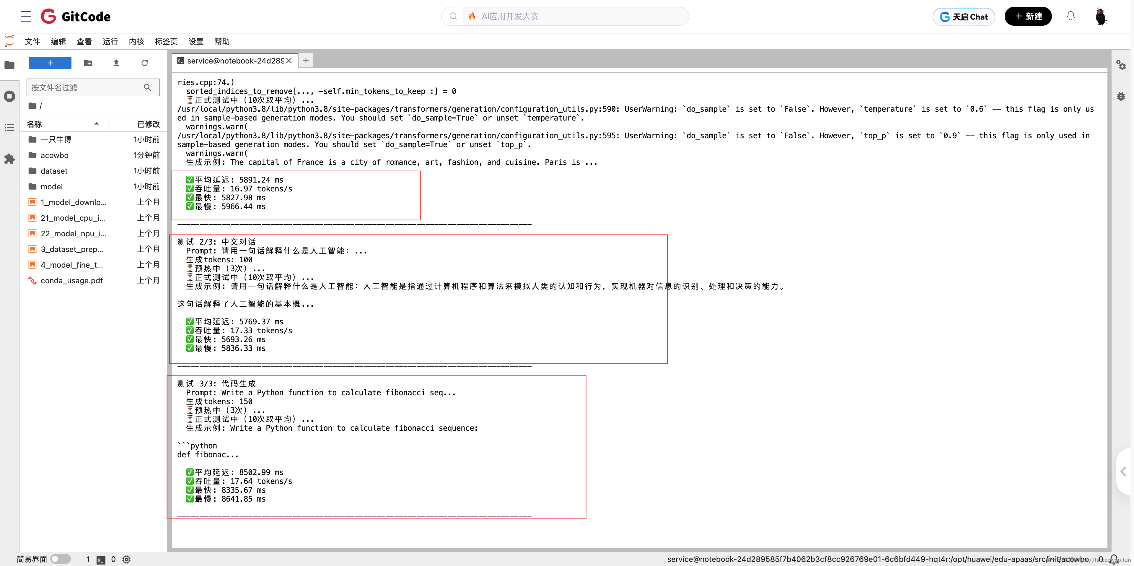Expand the collapsed right side panel chevron
Screen dimensions: 1134x566
[x=1123, y=471]
